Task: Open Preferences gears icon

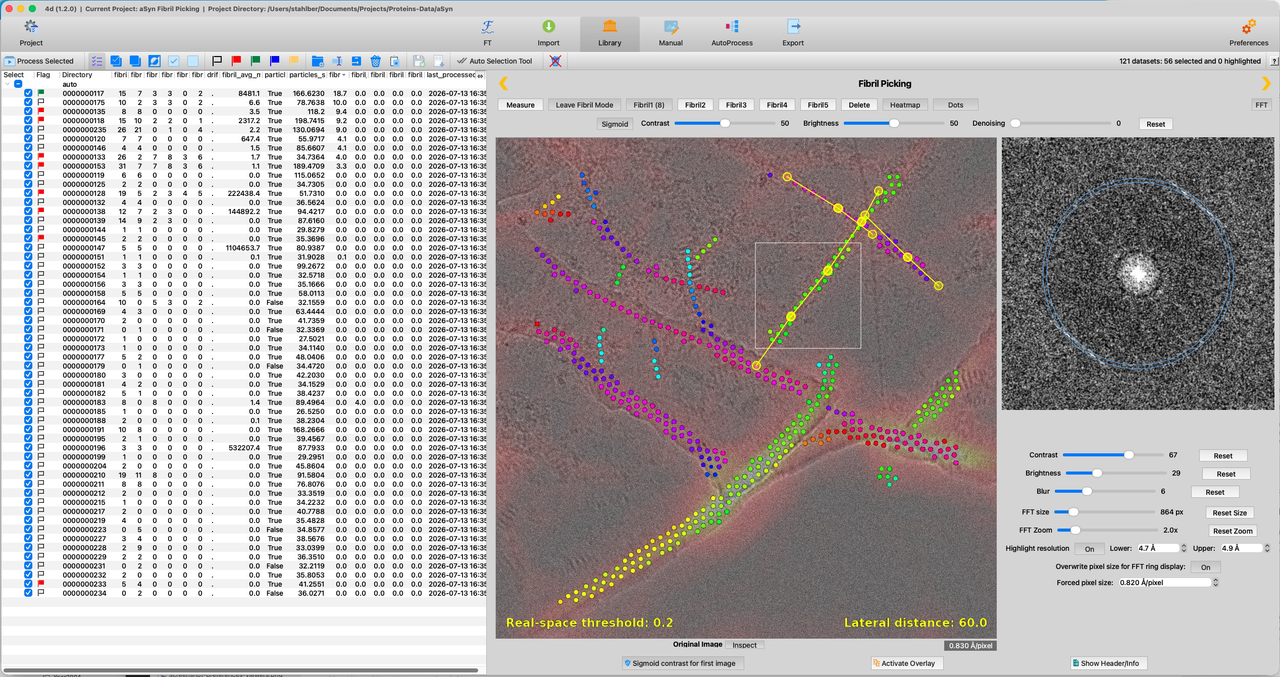Action: point(1249,26)
